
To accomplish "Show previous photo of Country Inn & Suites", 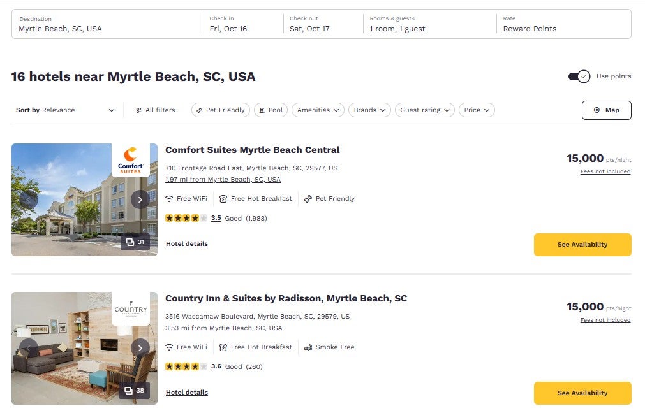I will point(29,348).
